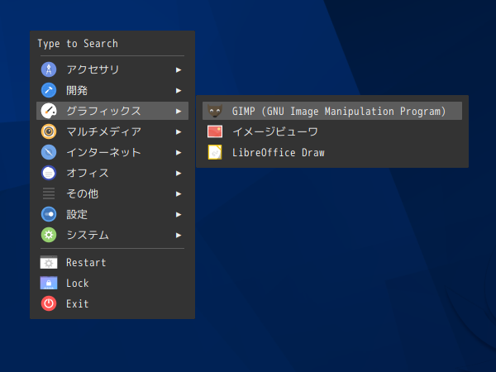
Task: Open the システム category
Action: (x=112, y=235)
